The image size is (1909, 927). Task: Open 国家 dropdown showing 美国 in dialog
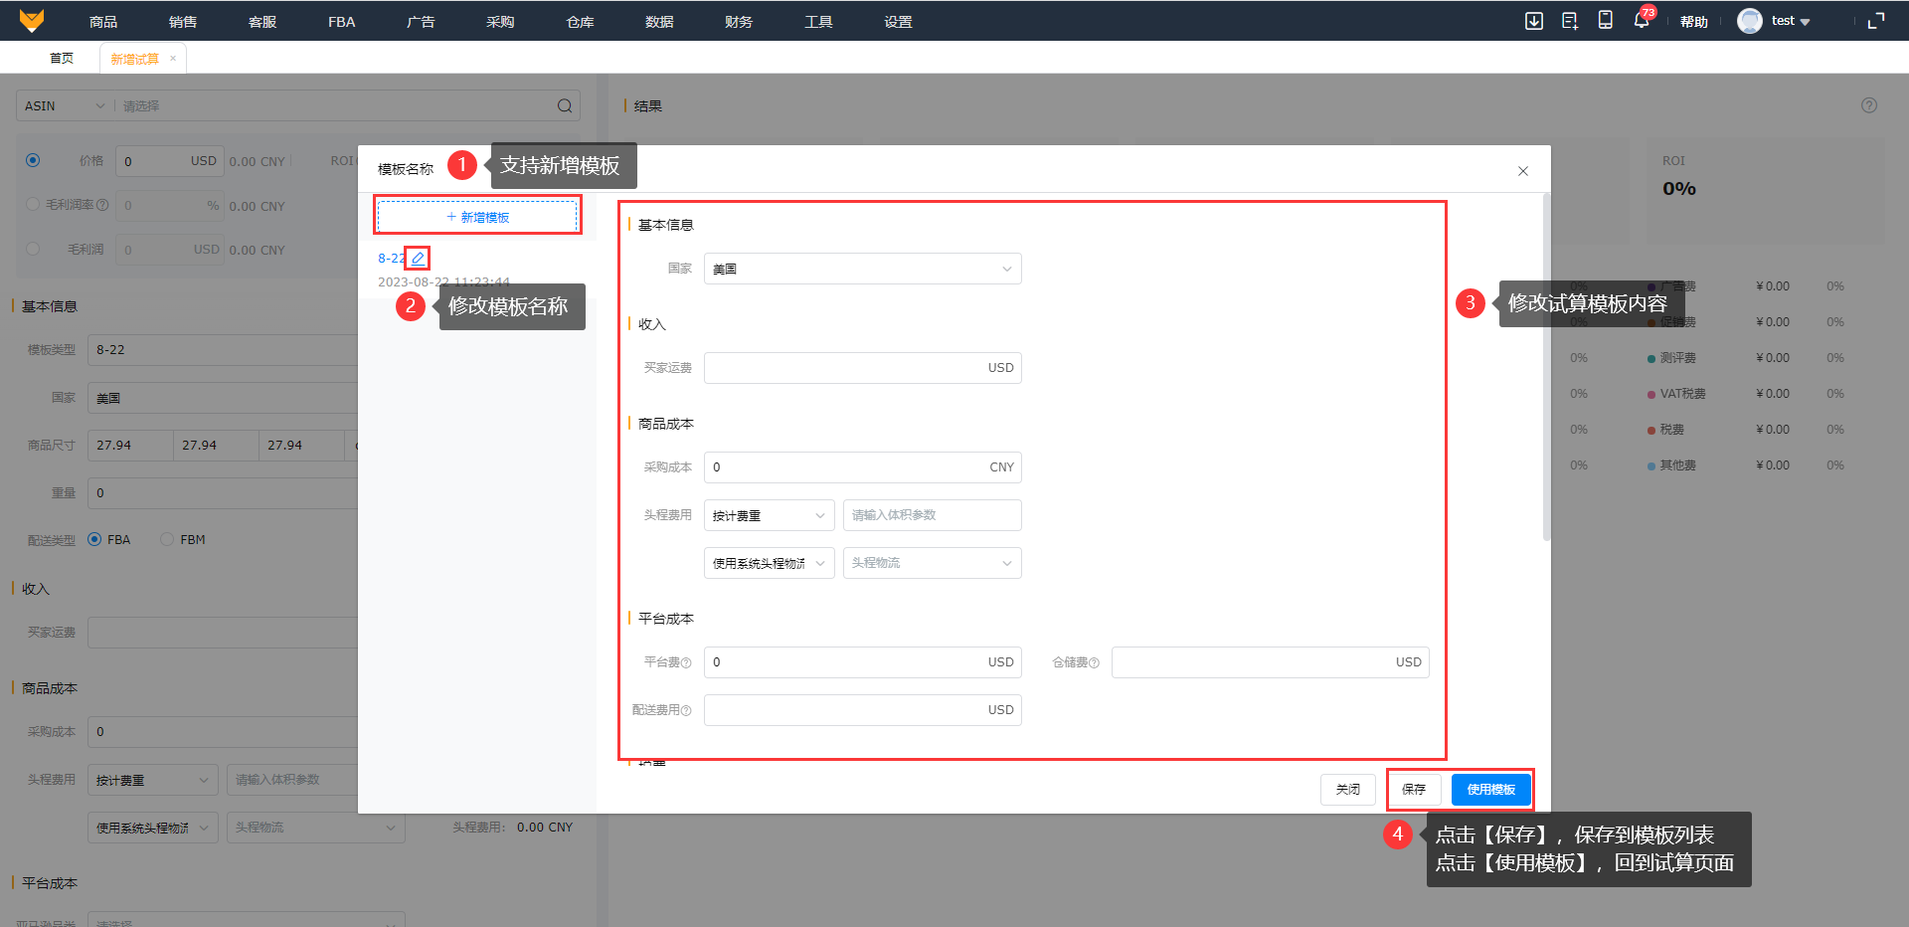(x=863, y=269)
